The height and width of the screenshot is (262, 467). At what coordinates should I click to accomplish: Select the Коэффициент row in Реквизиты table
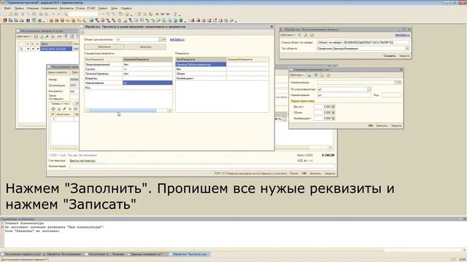[x=222, y=78]
